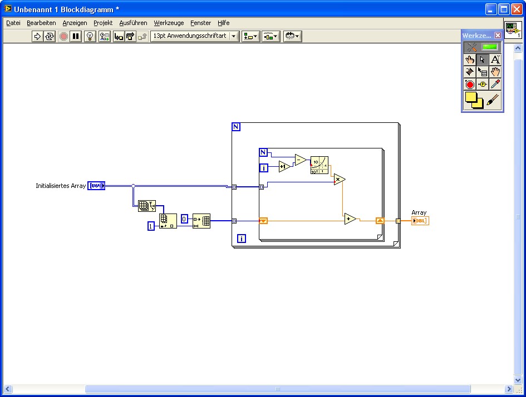
Task: Toggle the Pause button in the toolbar
Action: point(76,36)
